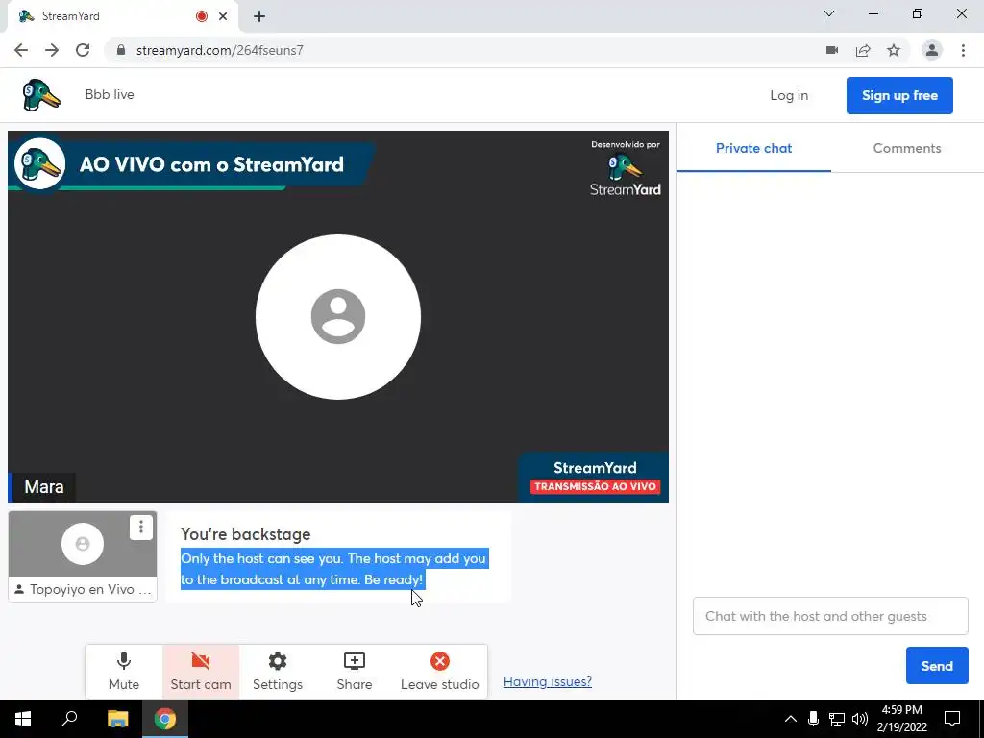Screen dimensions: 984x738
Task: Open the taskbar clock and date
Action: [x=901, y=719]
